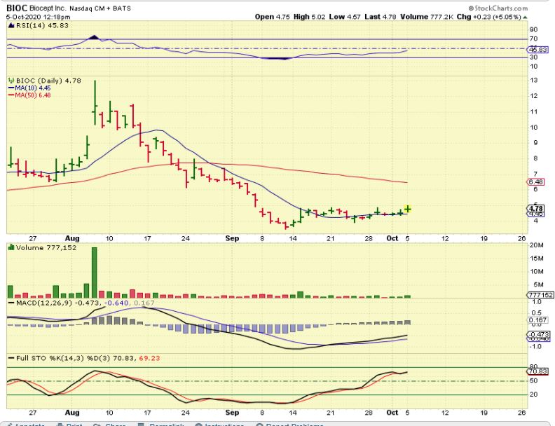
Task: Click the bar icon before Volume 777,152
Action: pyautogui.click(x=11, y=247)
